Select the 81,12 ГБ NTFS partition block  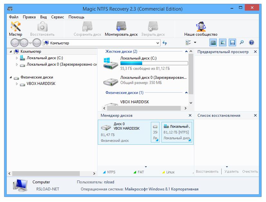tap(177, 132)
